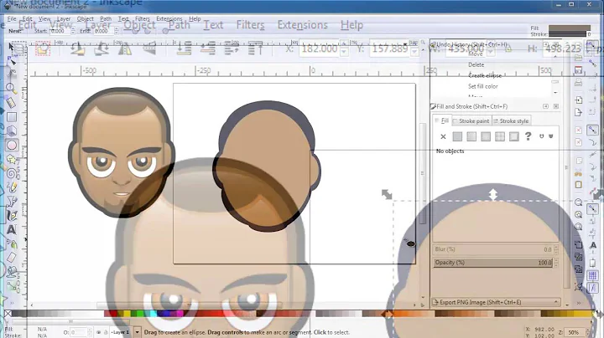
Task: Click the Print document icon in the commands bar
Action: (578, 83)
